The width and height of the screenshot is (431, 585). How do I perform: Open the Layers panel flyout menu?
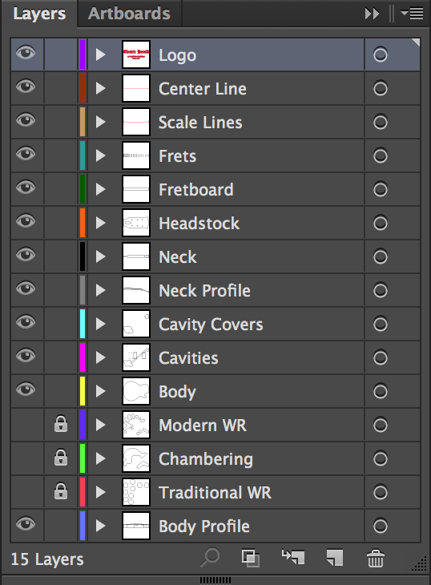click(412, 14)
